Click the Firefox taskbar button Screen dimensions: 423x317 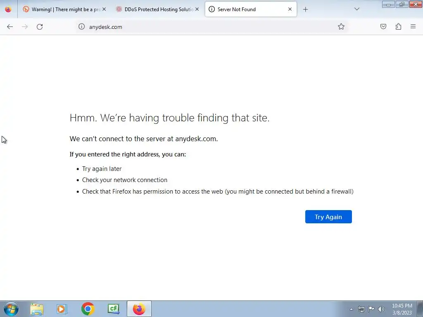(x=139, y=309)
